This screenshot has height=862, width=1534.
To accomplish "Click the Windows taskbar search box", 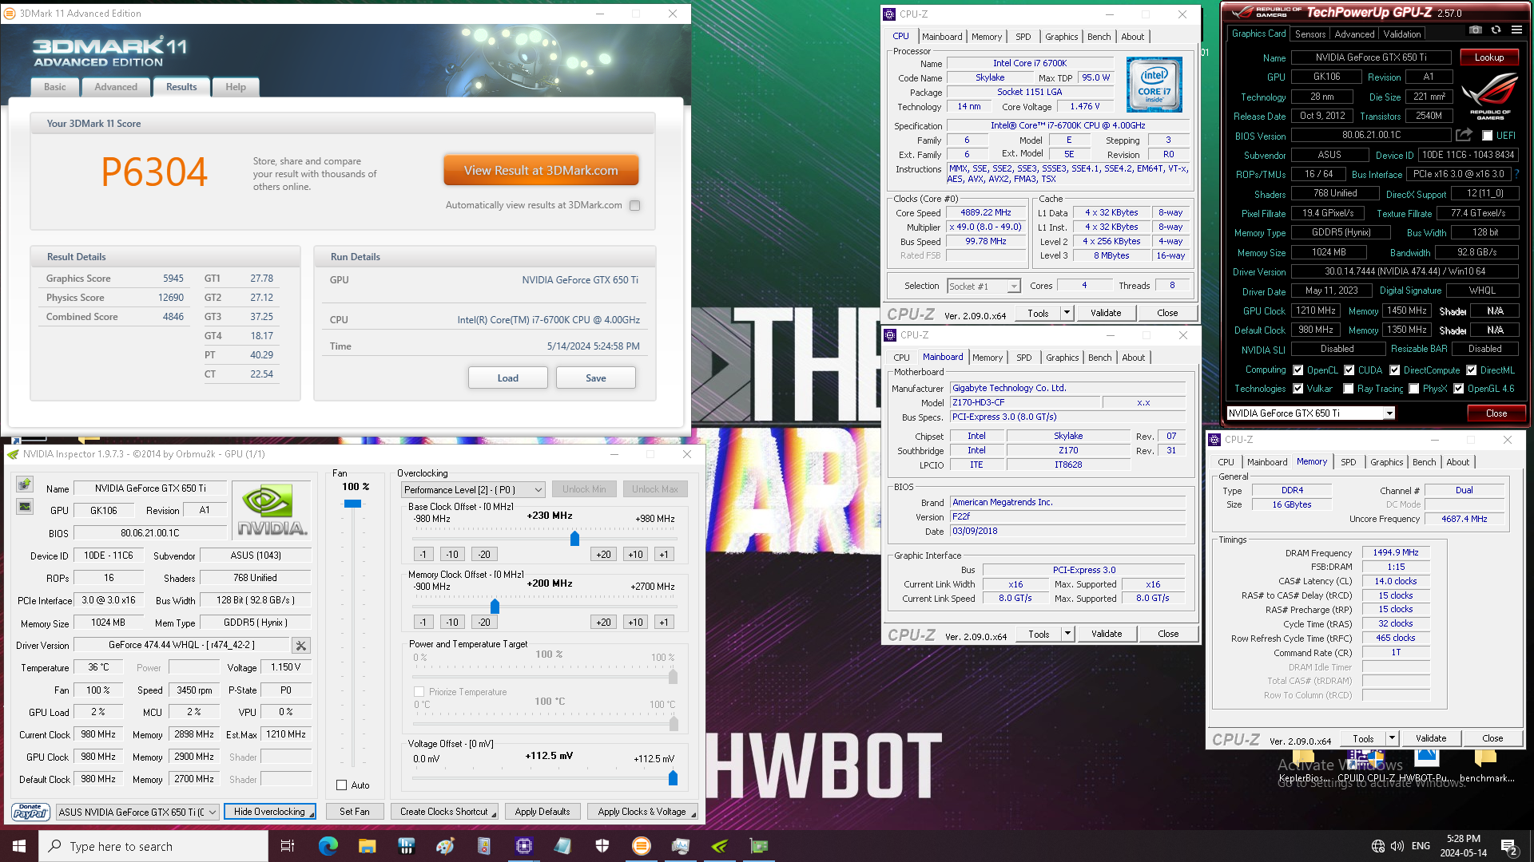I will tap(153, 846).
